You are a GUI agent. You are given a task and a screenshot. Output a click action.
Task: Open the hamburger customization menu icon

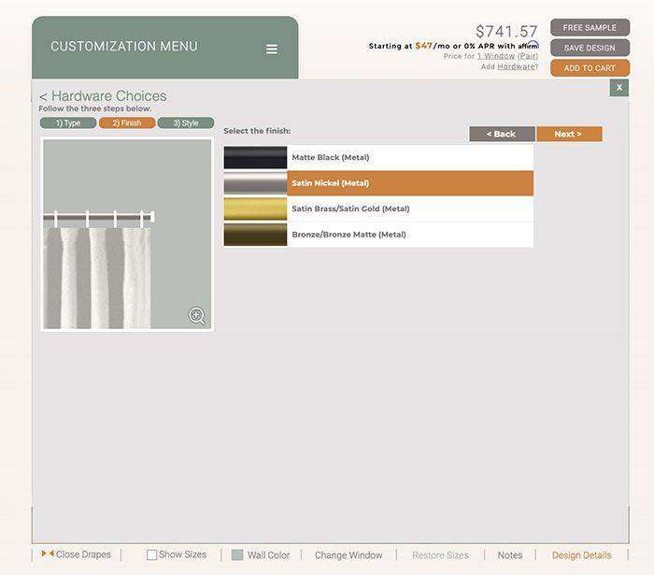coord(272,50)
